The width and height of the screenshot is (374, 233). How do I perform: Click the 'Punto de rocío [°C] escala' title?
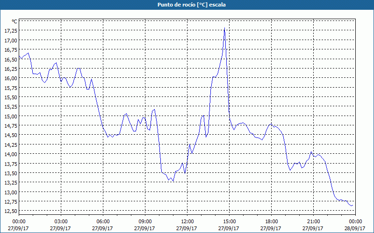192,5
